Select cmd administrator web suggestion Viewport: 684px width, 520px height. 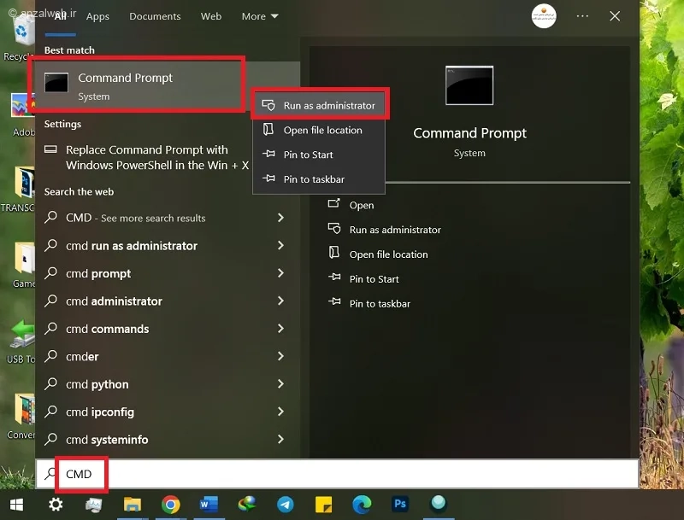[x=114, y=301]
